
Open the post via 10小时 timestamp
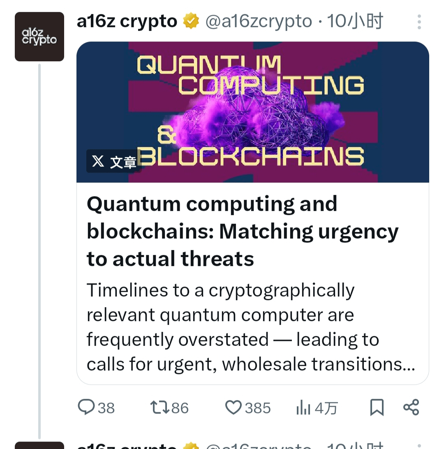click(355, 21)
